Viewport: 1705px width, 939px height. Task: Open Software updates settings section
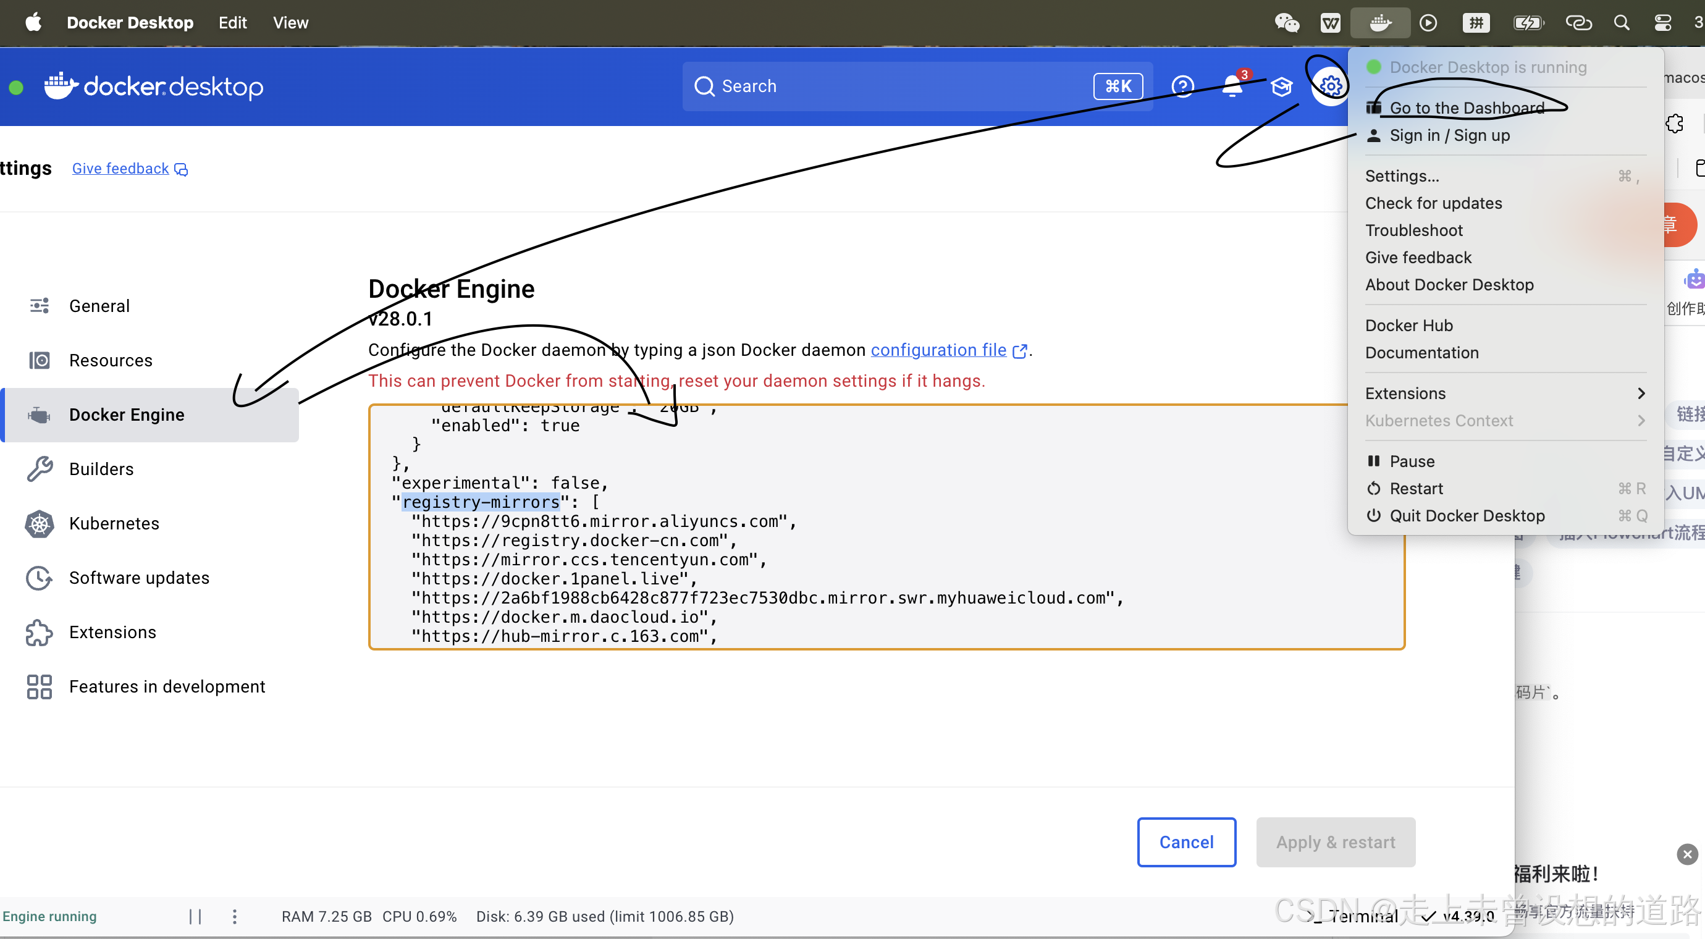click(139, 578)
